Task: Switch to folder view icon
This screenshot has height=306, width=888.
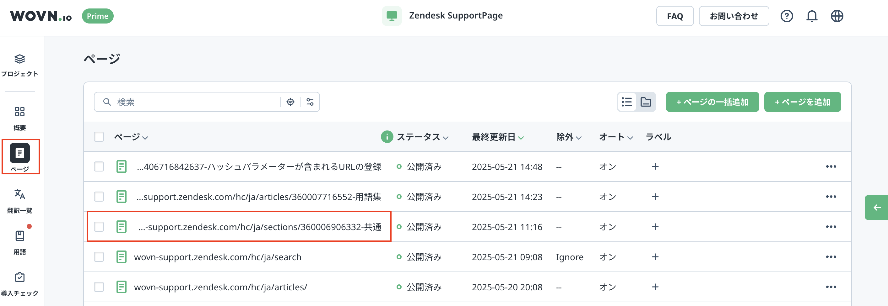Action: (x=645, y=102)
